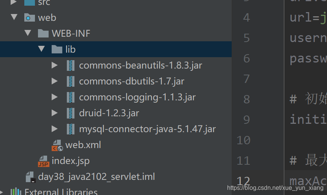Collapse the WEB-INF folder arrow

point(28,33)
